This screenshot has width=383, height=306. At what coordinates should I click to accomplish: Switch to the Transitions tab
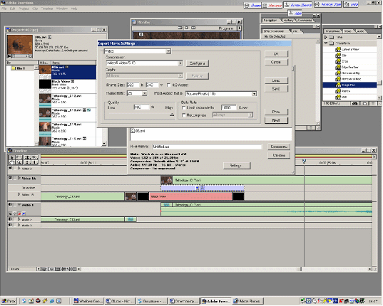[x=333, y=31]
